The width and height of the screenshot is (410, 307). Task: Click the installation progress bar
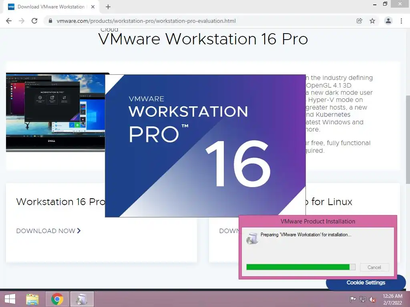click(x=301, y=267)
